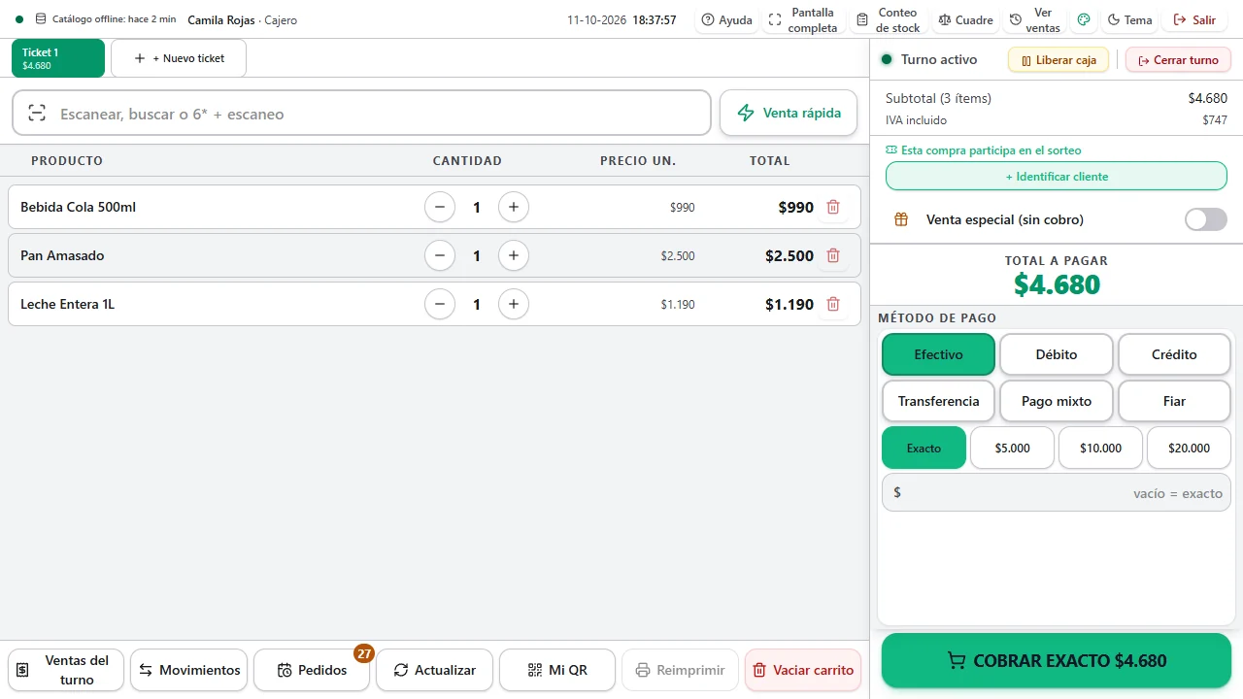Viewport: 1243px width, 699px height.
Task: Choose $20.000 cash amount
Action: click(x=1189, y=449)
